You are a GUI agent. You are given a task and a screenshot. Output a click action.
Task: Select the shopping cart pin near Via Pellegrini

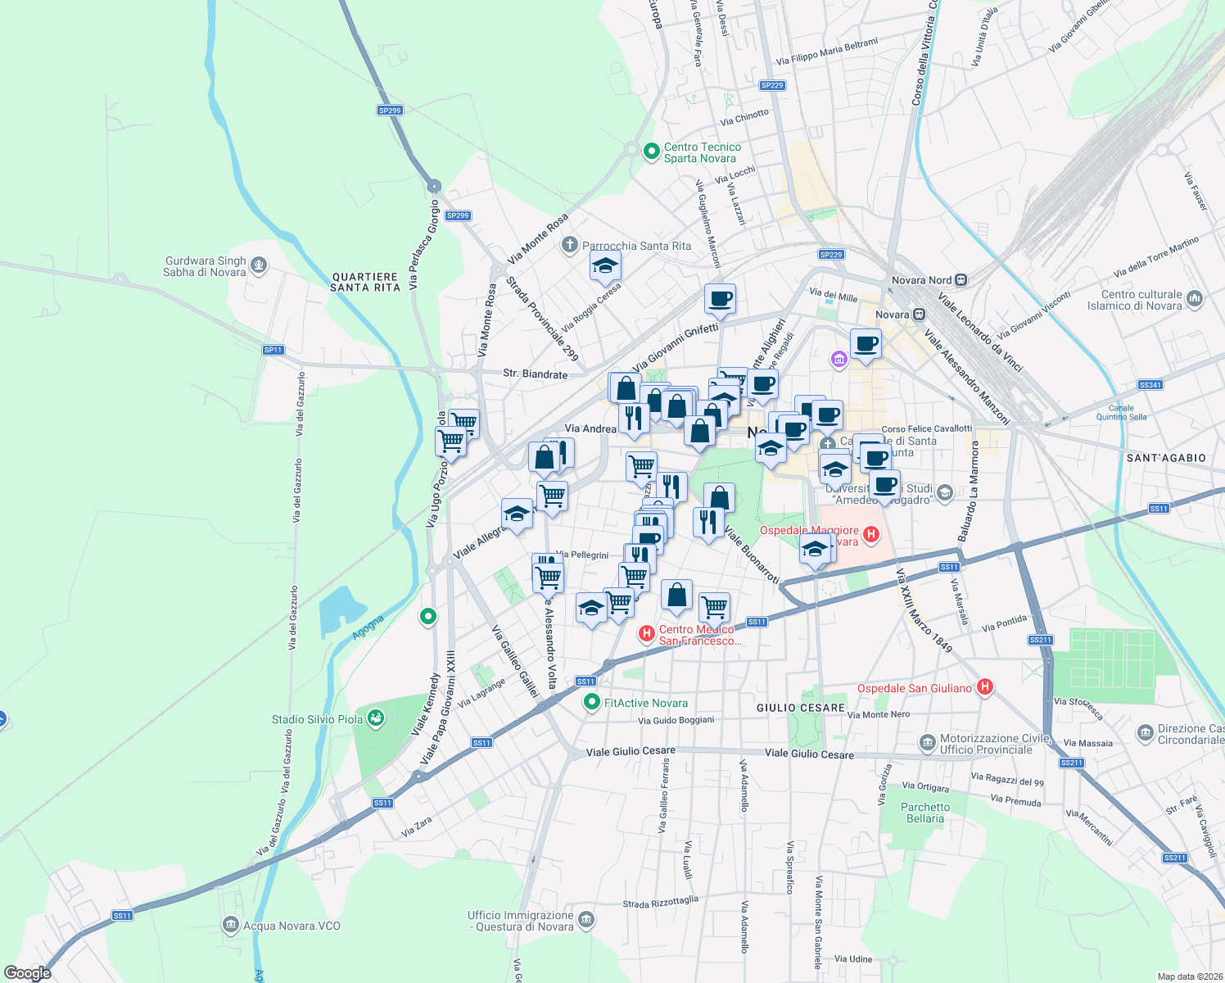548,576
